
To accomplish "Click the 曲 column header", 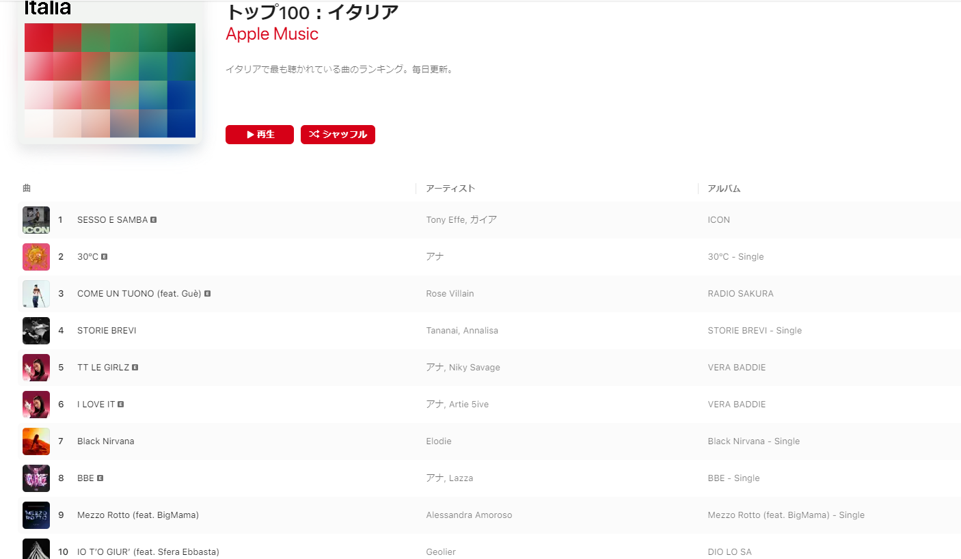I will [x=27, y=189].
